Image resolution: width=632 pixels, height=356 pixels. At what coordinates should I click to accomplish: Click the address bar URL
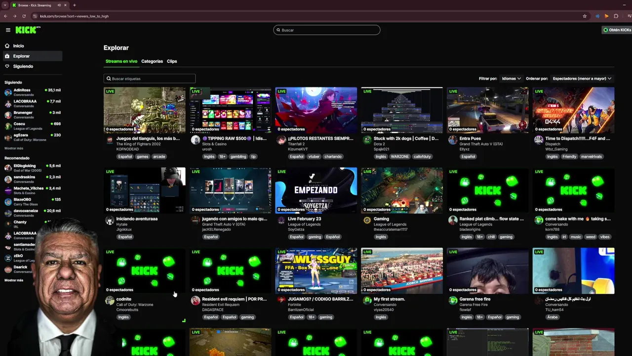(74, 16)
